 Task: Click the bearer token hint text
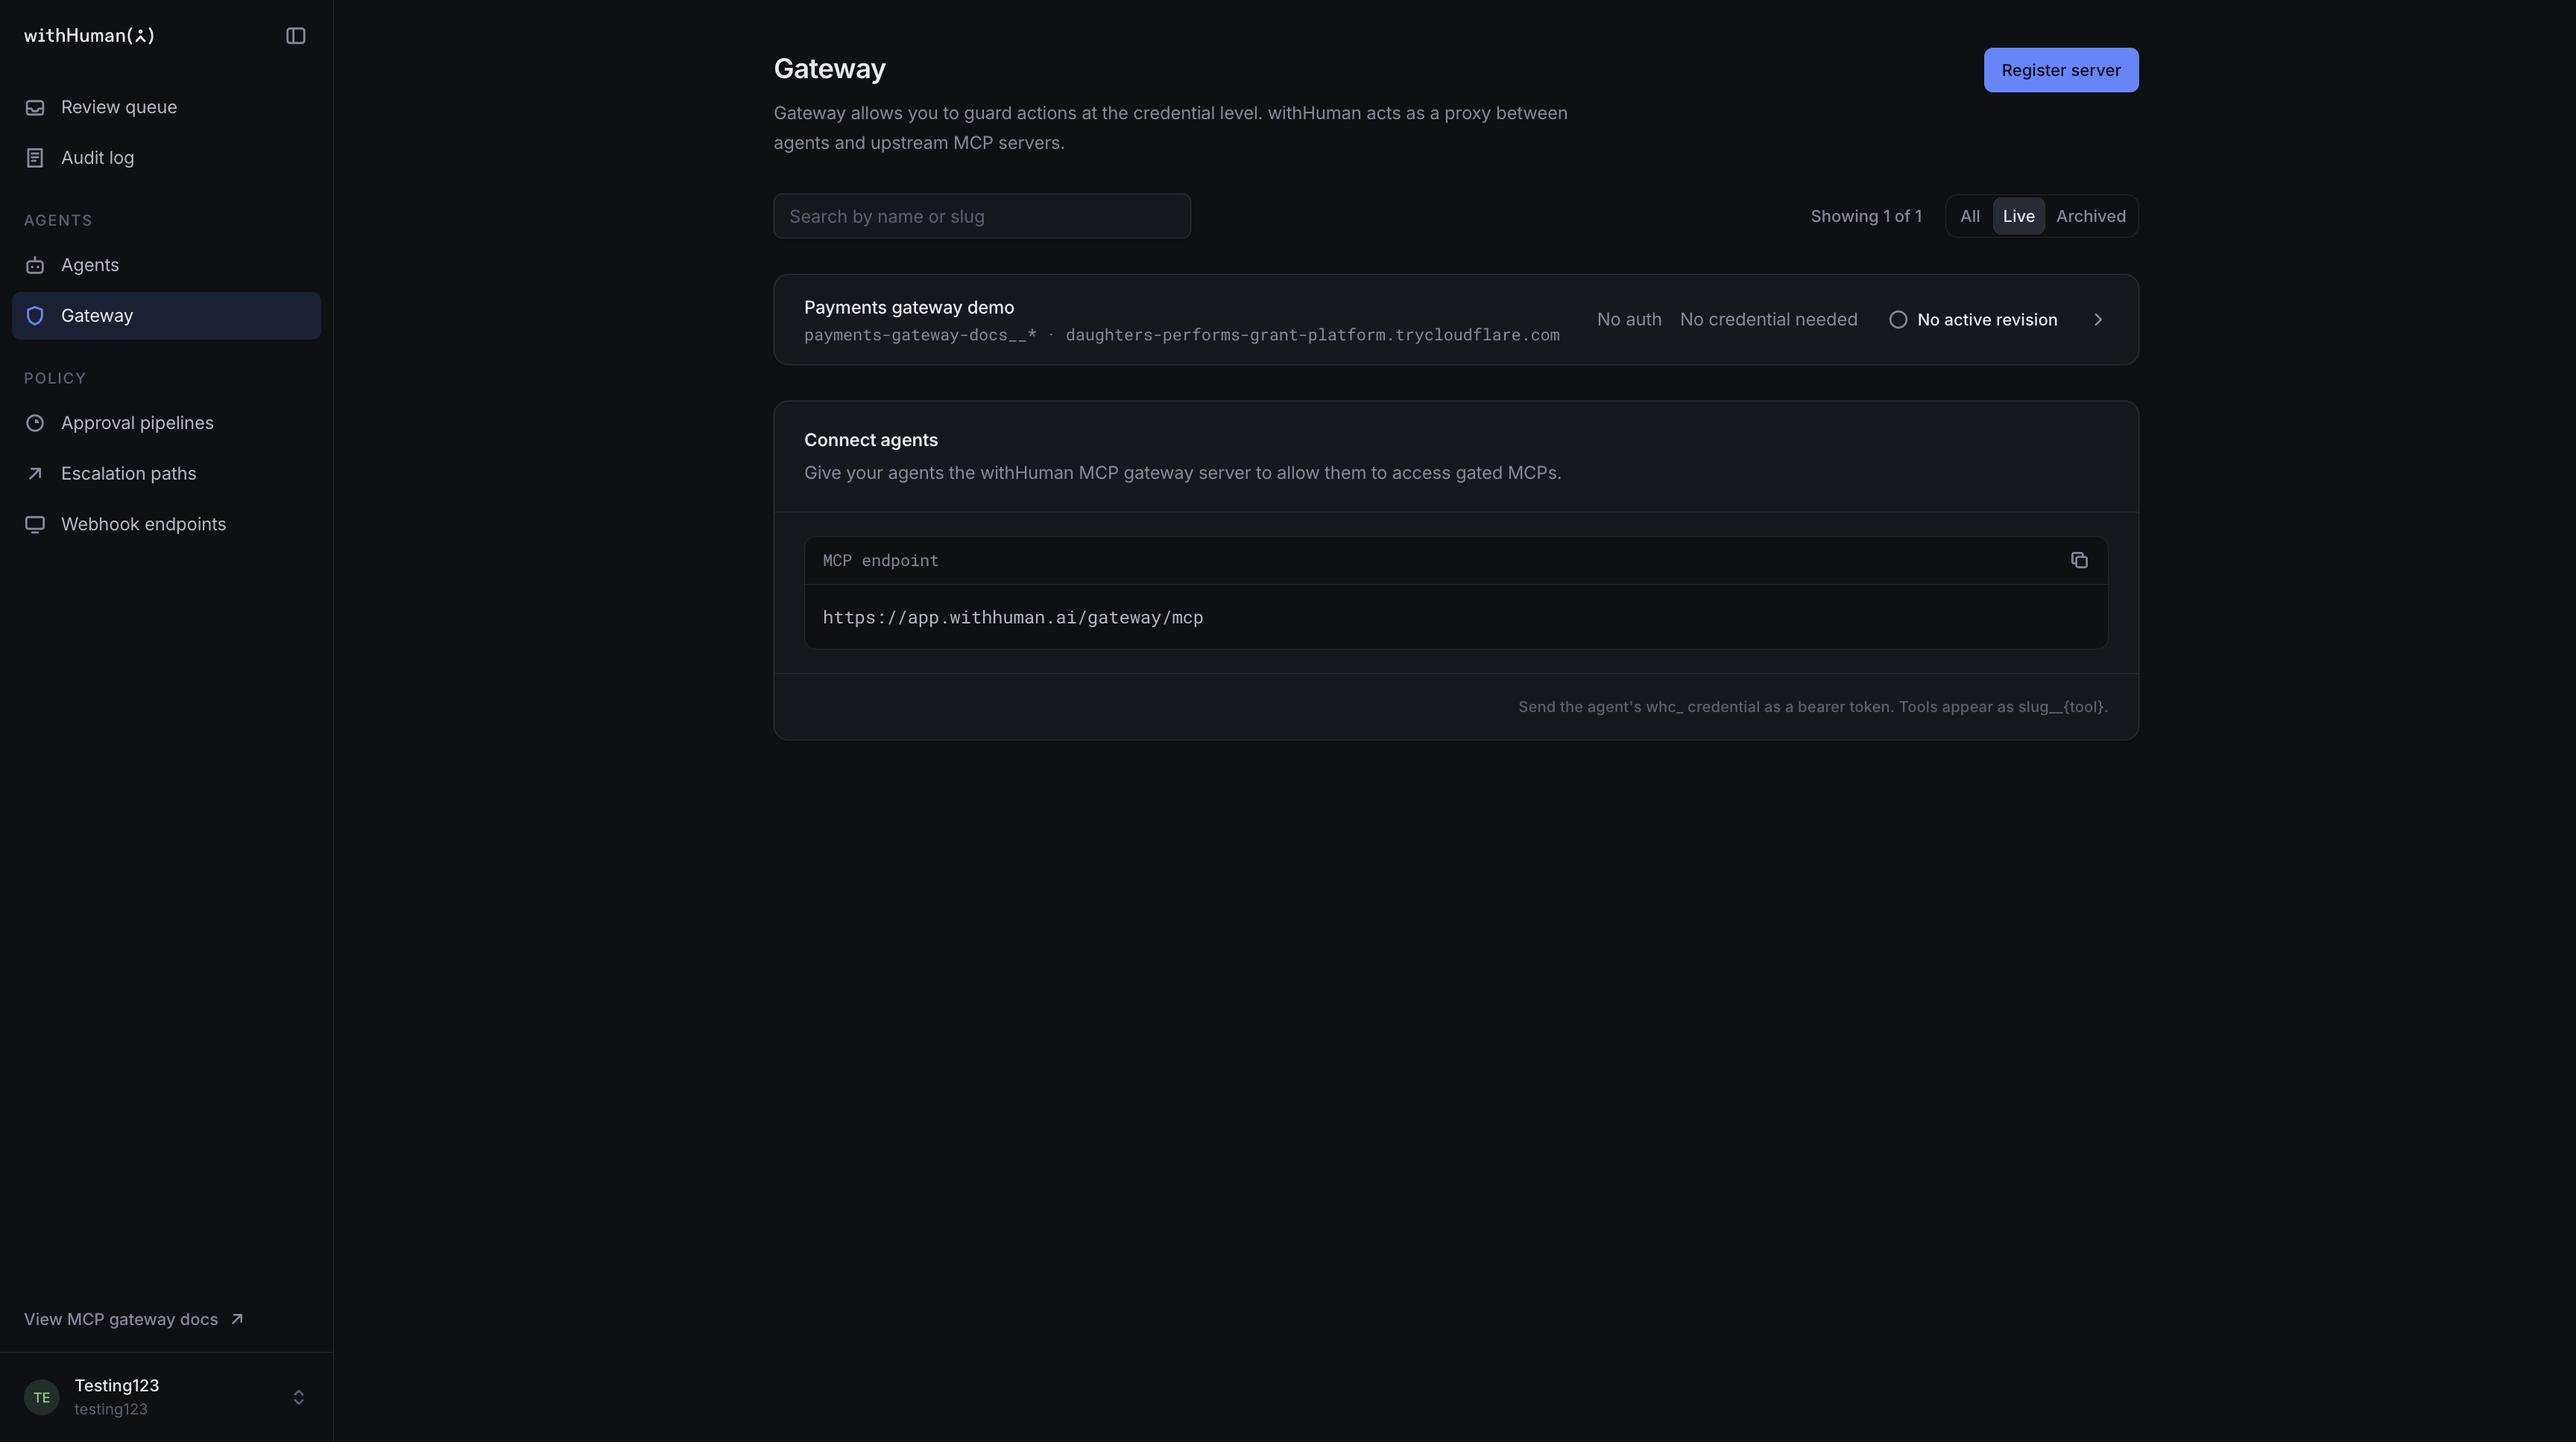coord(1812,707)
